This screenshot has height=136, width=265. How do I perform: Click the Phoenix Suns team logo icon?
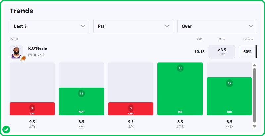click(x=23, y=58)
